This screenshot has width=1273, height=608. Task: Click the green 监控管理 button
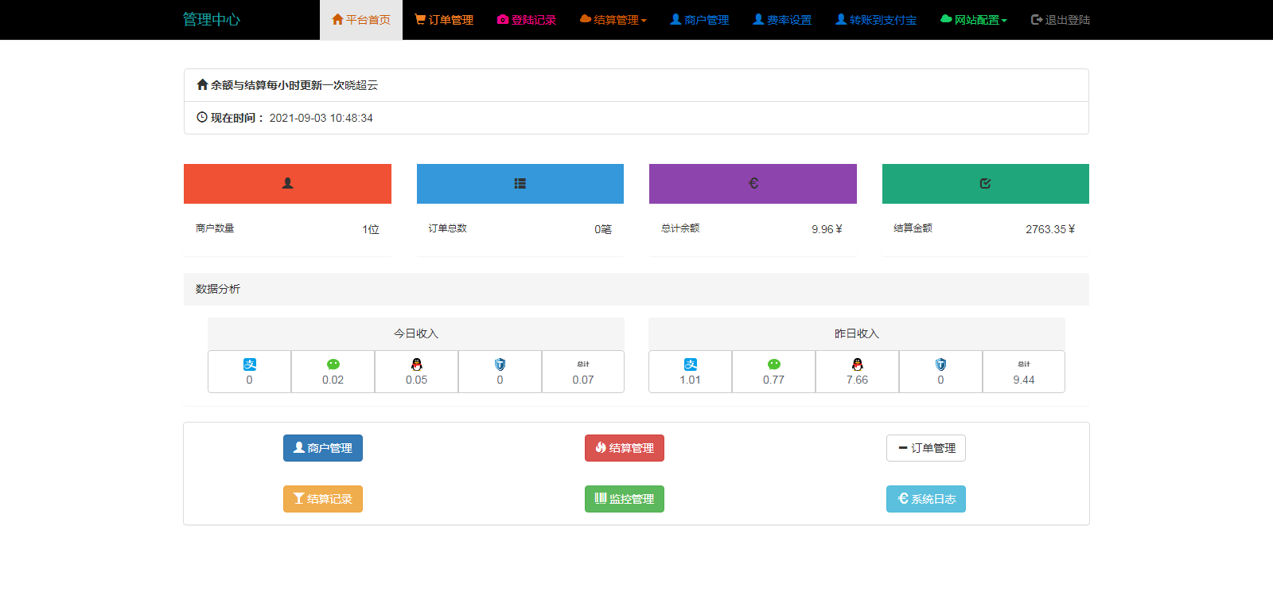[625, 499]
